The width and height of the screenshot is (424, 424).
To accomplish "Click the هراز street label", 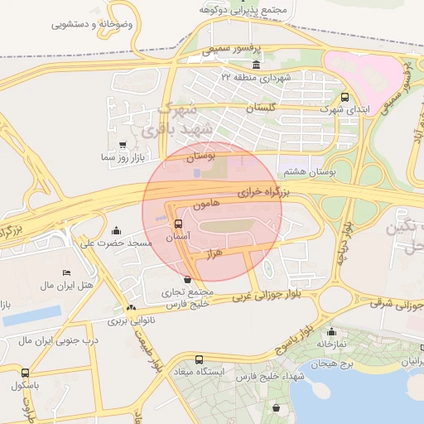I will click(214, 253).
